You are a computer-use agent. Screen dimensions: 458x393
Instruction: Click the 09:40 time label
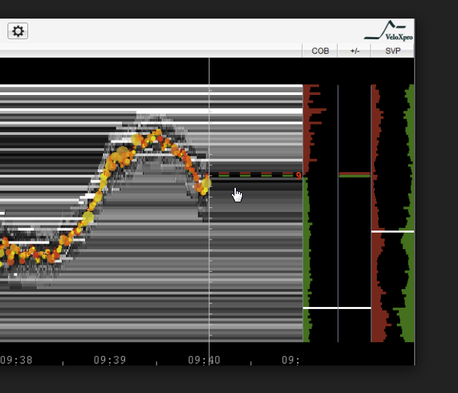(204, 360)
